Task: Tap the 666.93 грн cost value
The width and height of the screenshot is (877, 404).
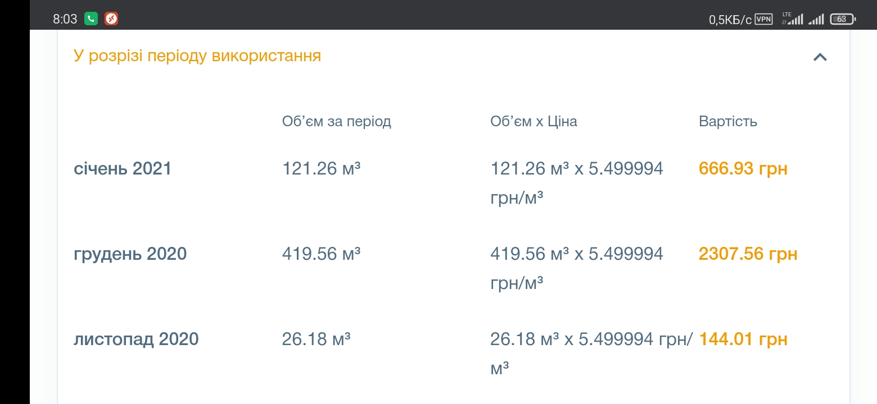Action: tap(743, 168)
